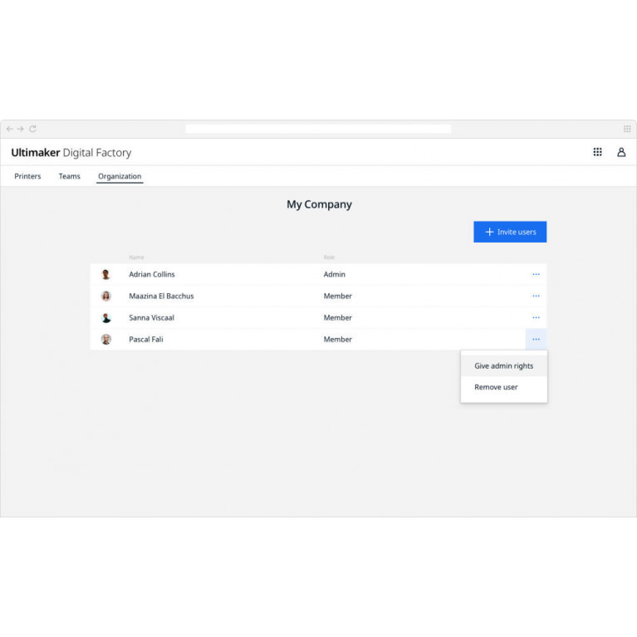This screenshot has height=637, width=637.
Task: Click Pascal Fali's avatar picture
Action: pyautogui.click(x=105, y=339)
